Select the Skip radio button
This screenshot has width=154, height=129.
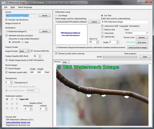click(23, 42)
